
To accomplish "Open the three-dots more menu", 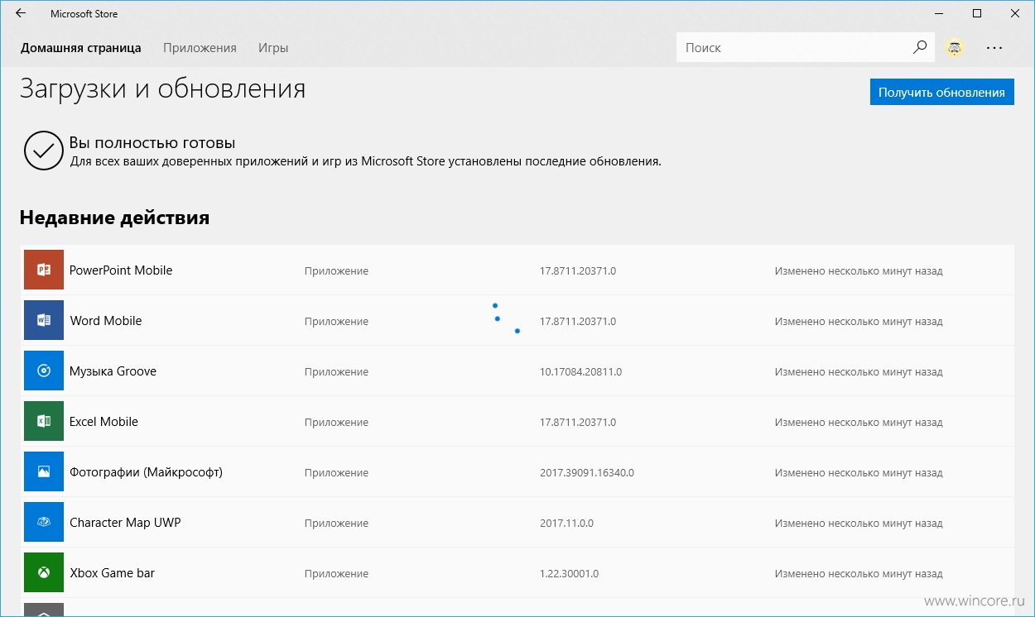I will [994, 48].
